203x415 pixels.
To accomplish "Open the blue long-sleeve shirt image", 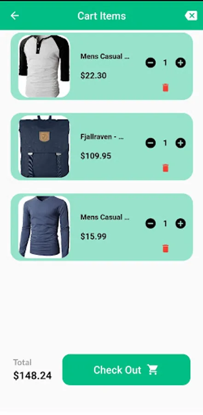I will pos(44,227).
